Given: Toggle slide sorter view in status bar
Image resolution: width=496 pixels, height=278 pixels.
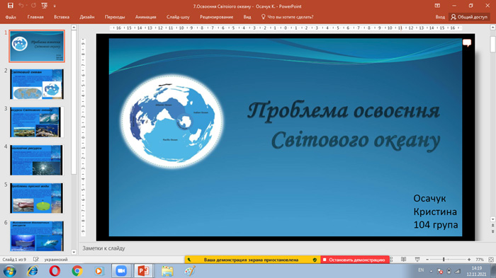Looking at the screenshot, I should click(392, 260).
